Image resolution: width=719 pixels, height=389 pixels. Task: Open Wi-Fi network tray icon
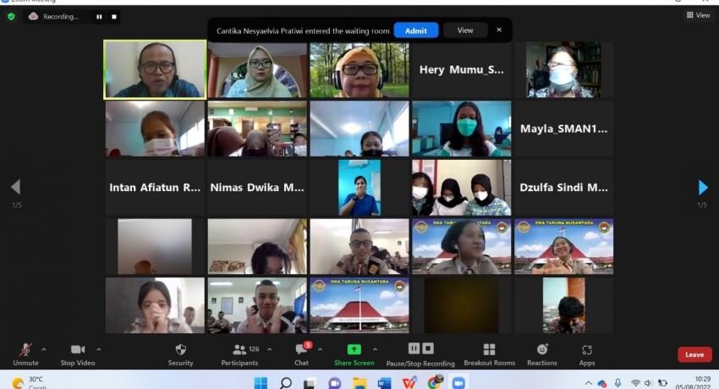click(635, 383)
